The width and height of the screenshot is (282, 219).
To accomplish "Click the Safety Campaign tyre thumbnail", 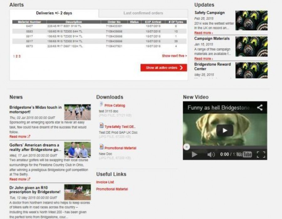I will click(x=251, y=20).
